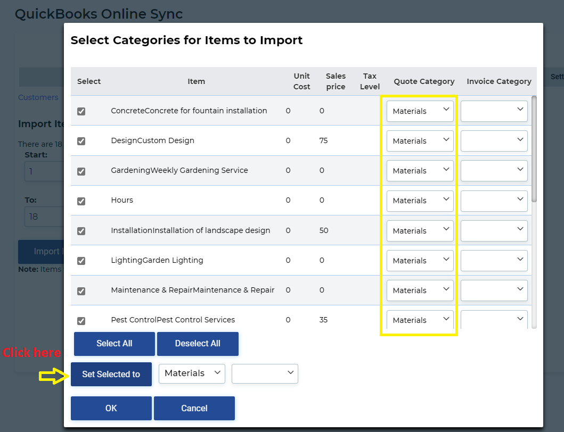Viewport: 564px width, 432px height.
Task: Confirm with the OK button
Action: point(111,409)
